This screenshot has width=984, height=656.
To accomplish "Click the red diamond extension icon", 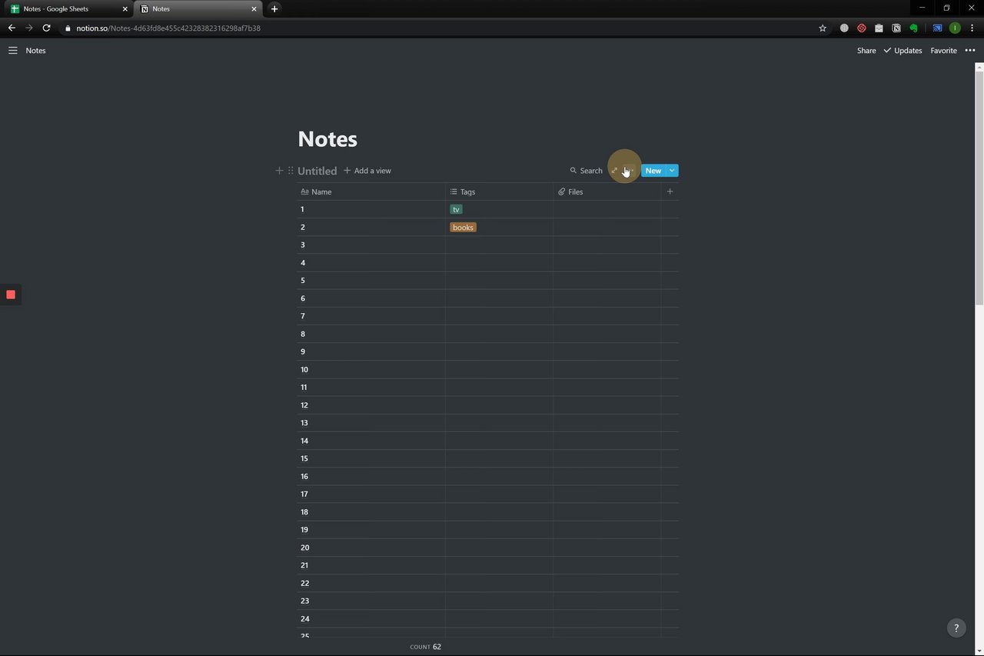I will pyautogui.click(x=862, y=28).
